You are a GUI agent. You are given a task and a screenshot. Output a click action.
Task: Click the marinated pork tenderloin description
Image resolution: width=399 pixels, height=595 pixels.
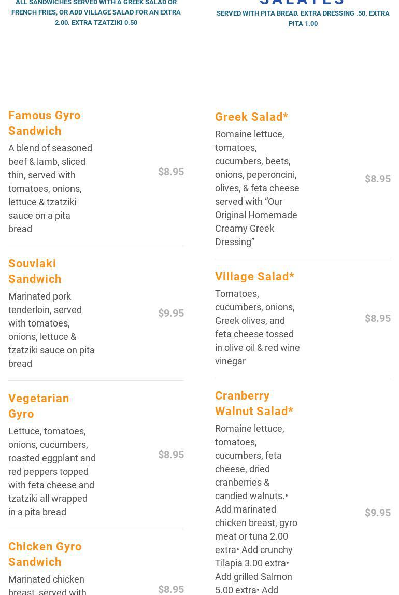(51, 330)
